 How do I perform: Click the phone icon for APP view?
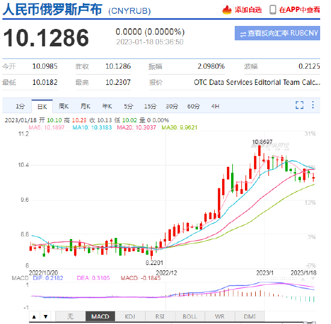(273, 10)
